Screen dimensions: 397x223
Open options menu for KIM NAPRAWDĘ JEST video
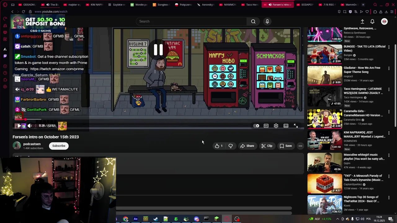[x=389, y=133]
